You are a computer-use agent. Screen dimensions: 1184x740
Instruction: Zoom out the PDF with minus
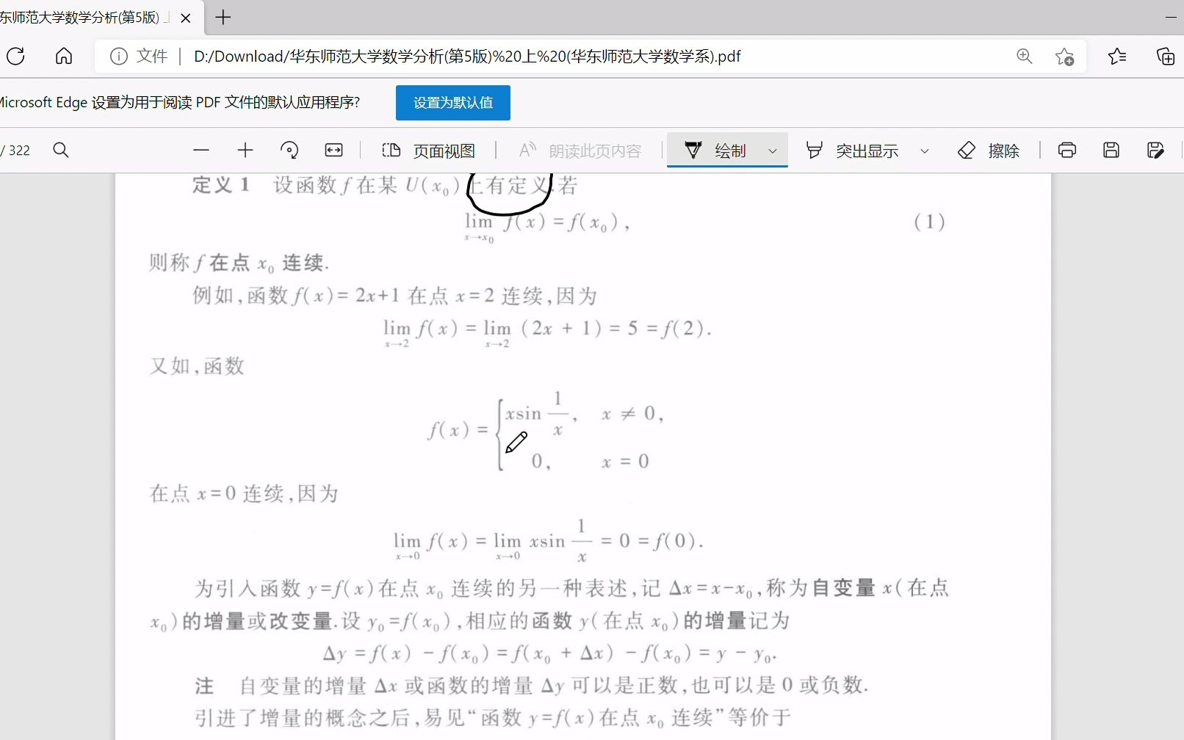(201, 150)
